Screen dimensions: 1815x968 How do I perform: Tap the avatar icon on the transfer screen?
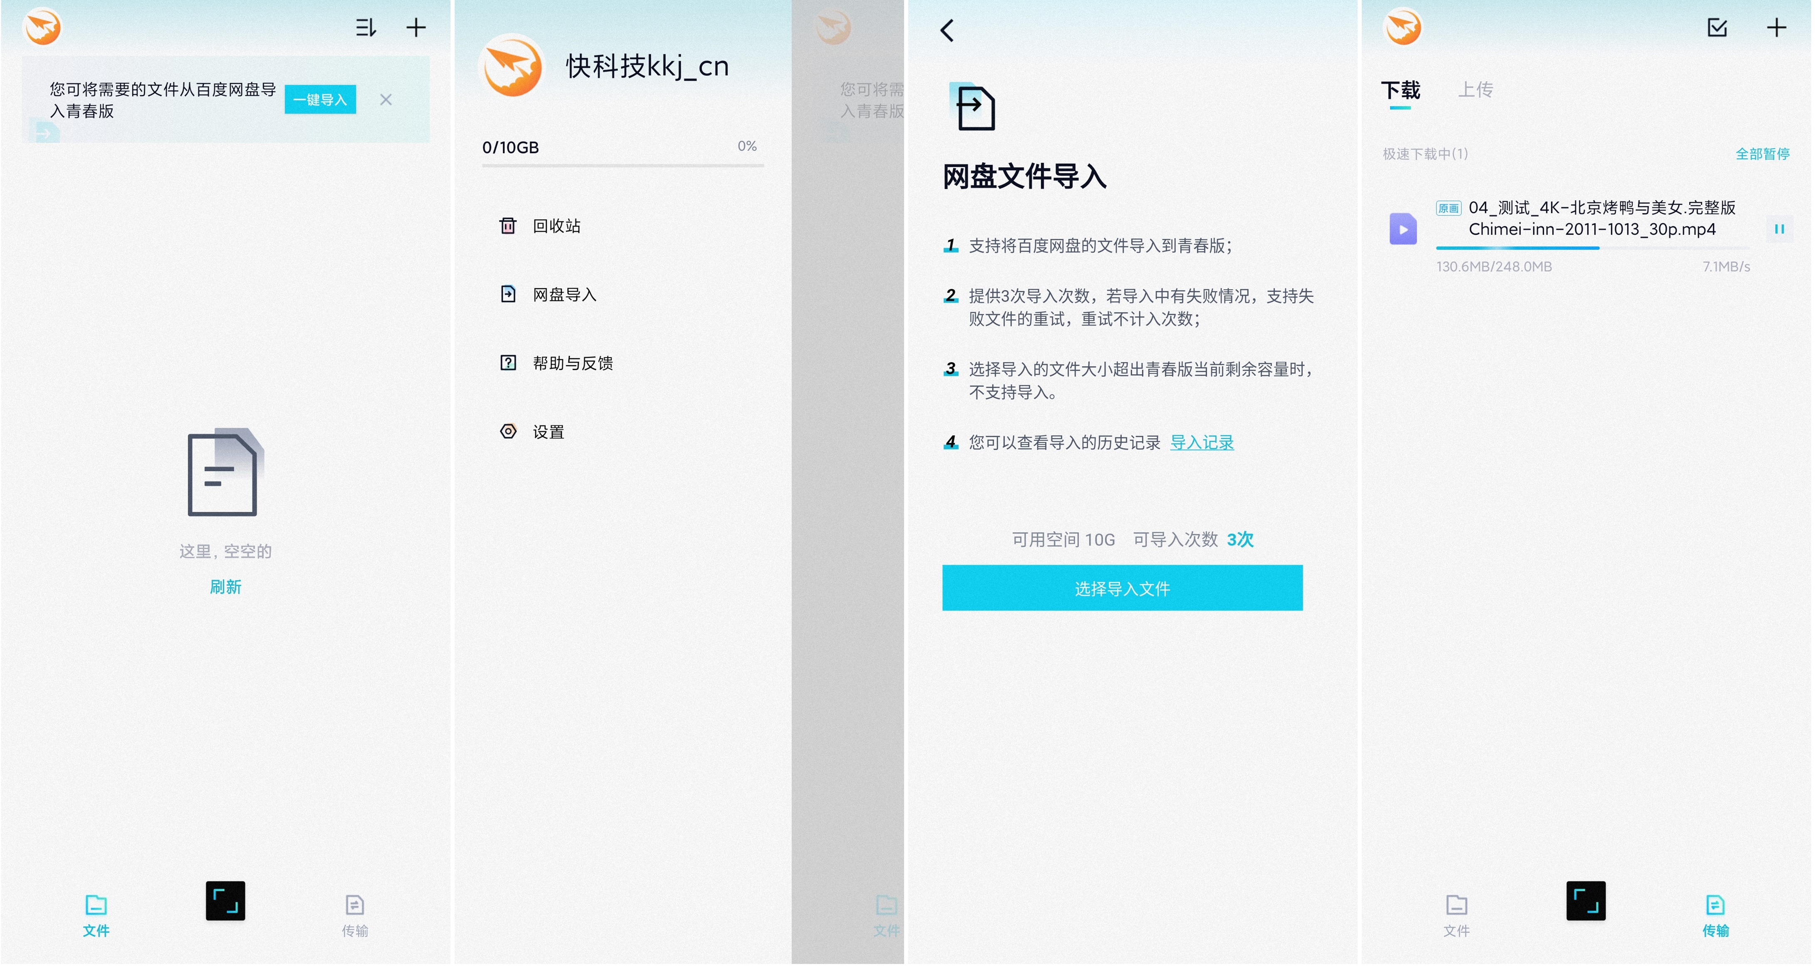pos(1403,27)
